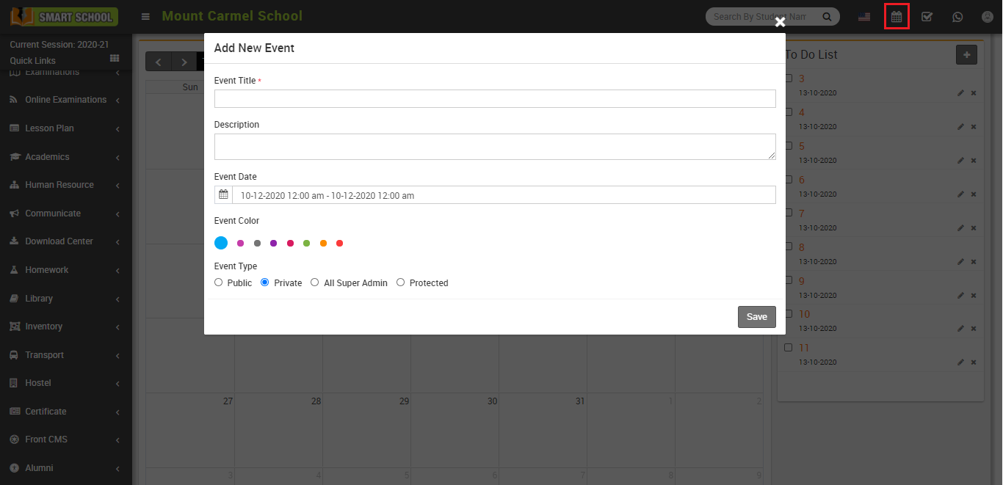Click the calendar icon inside Event Date field
Screen dimensions: 1003x485
[x=223, y=194]
